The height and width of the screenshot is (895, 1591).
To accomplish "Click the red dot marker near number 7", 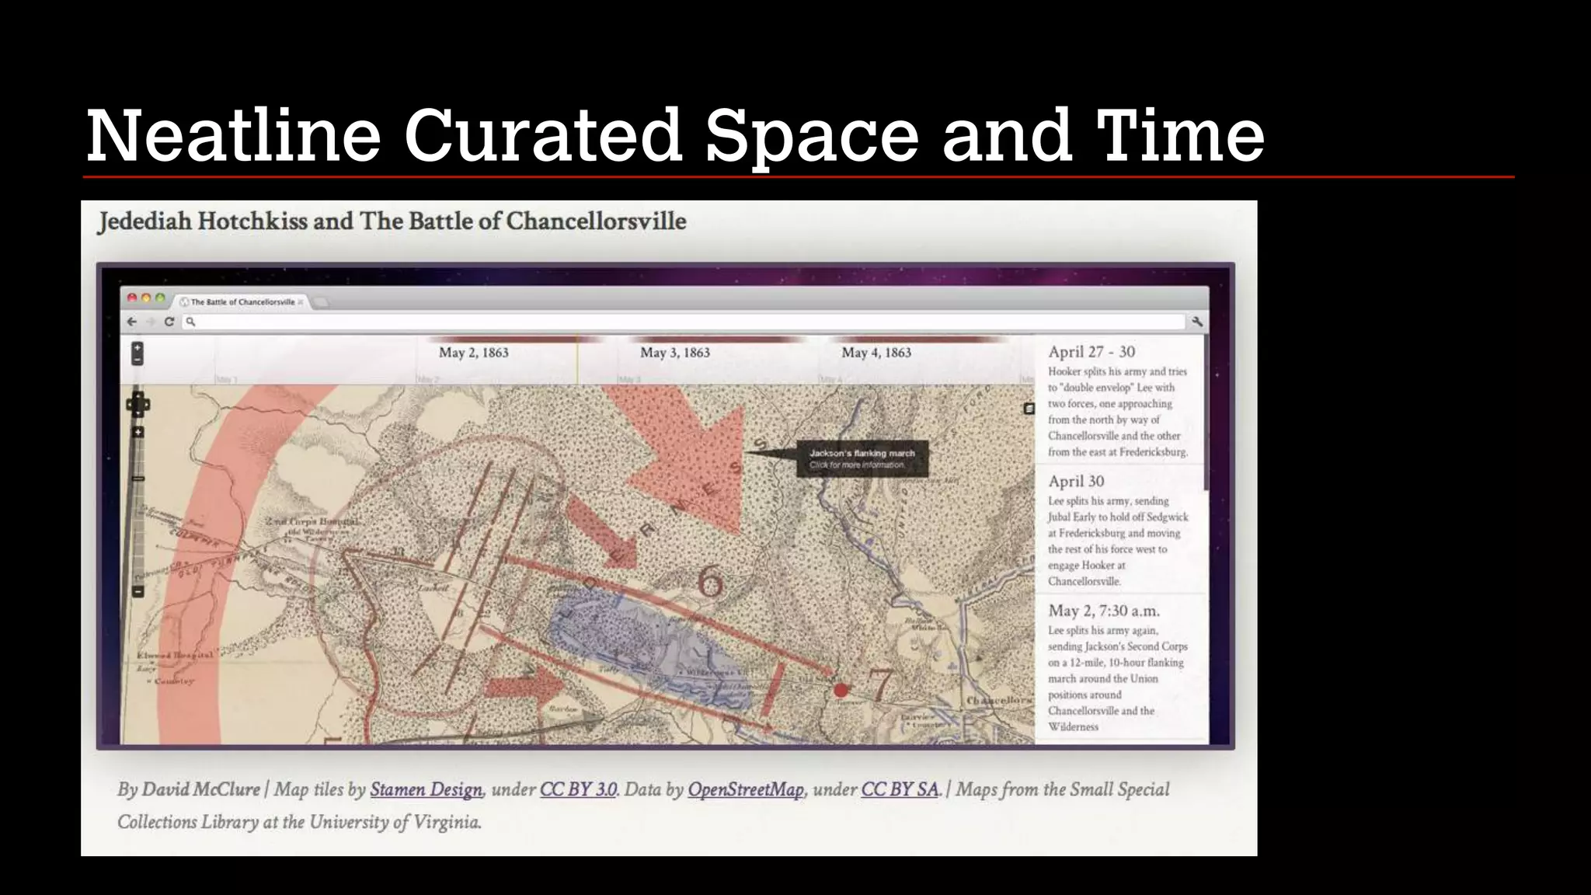I will coord(840,690).
